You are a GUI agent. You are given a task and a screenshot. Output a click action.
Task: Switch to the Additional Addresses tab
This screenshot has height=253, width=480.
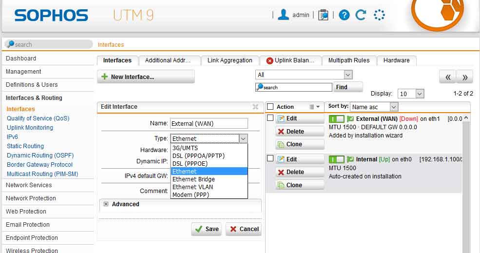click(169, 60)
